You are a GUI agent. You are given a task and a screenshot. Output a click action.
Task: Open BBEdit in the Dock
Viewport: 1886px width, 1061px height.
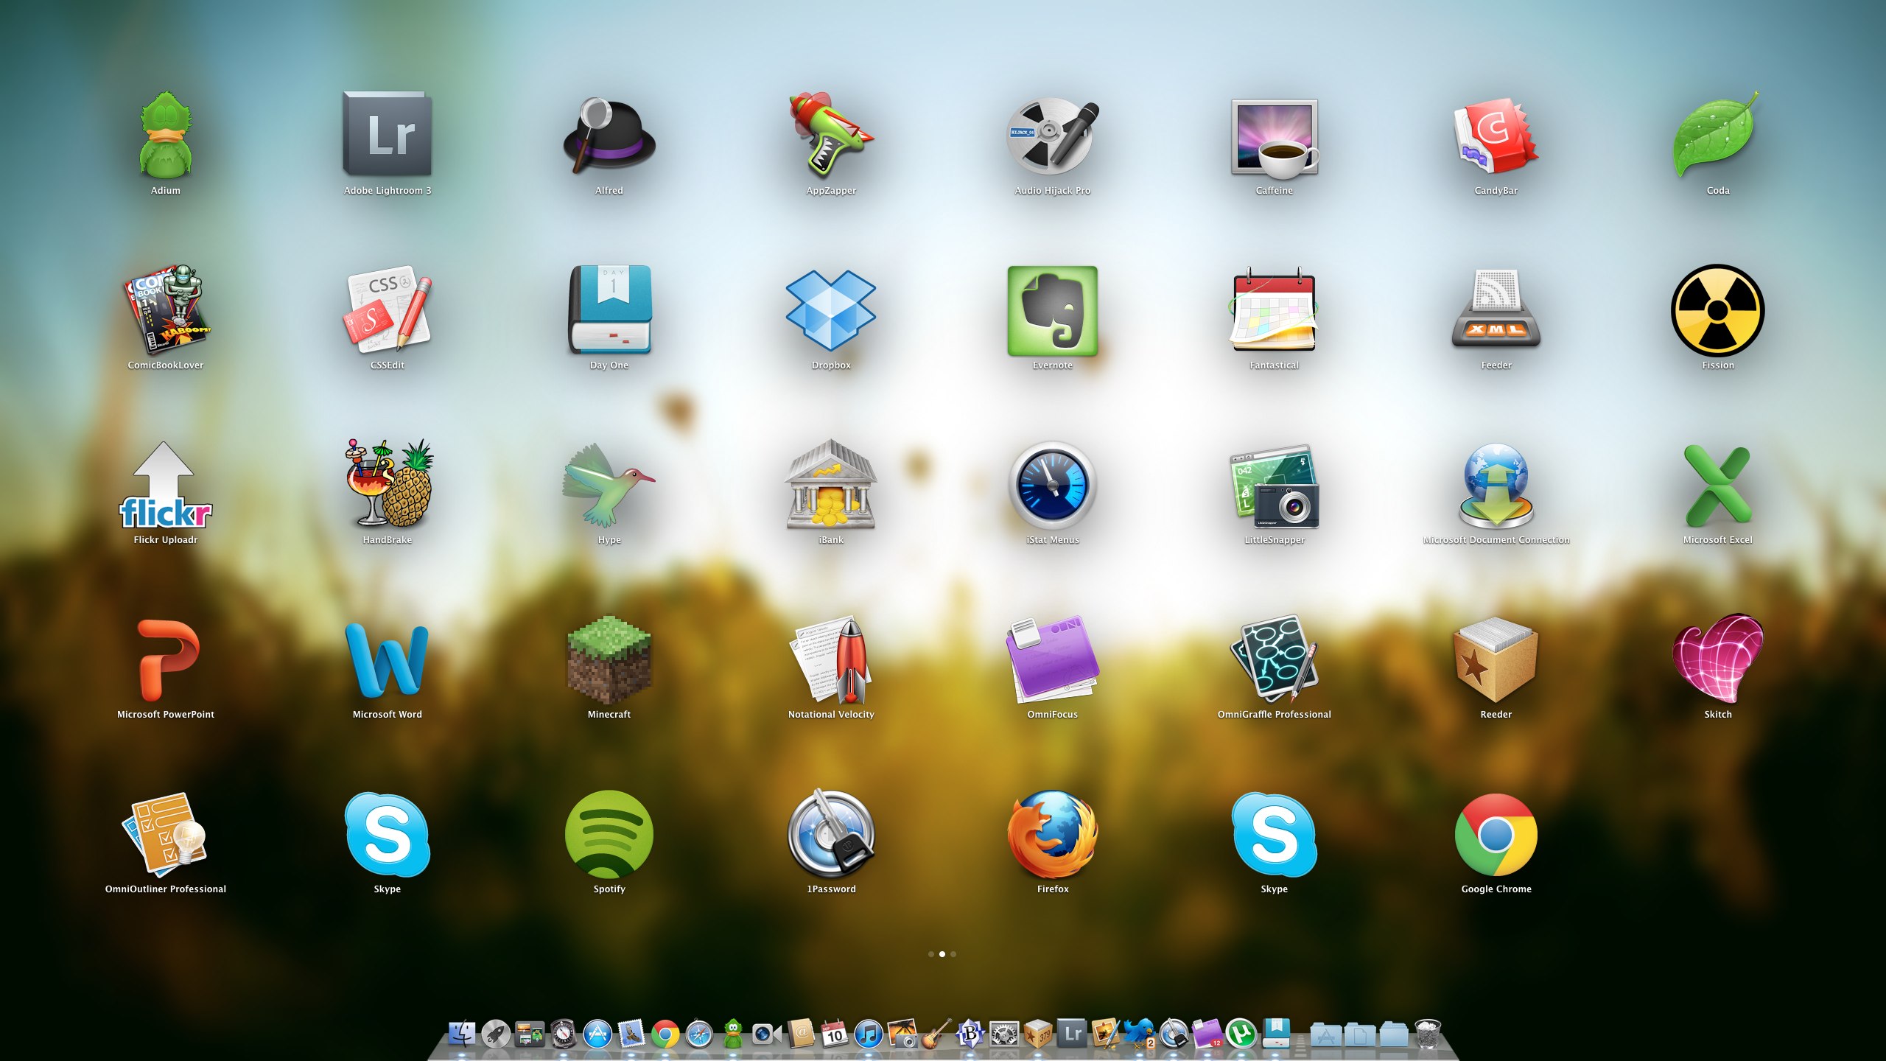tap(970, 1034)
